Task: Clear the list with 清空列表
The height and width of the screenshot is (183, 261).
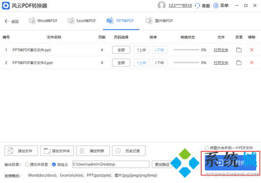Action: (93, 151)
